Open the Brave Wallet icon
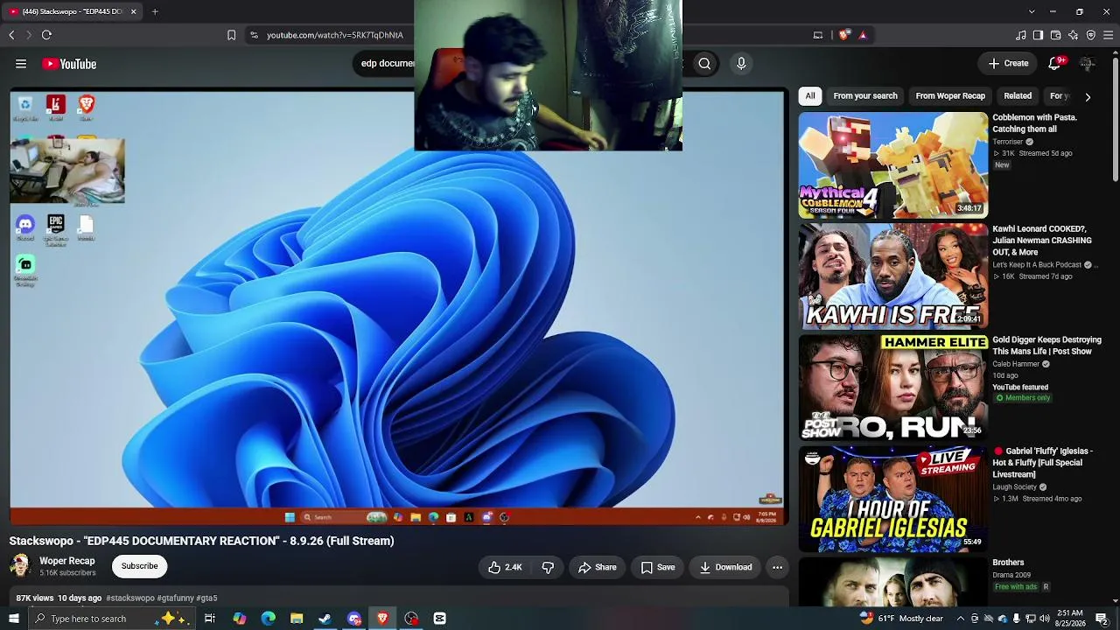Image resolution: width=1120 pixels, height=630 pixels. coord(1056,35)
